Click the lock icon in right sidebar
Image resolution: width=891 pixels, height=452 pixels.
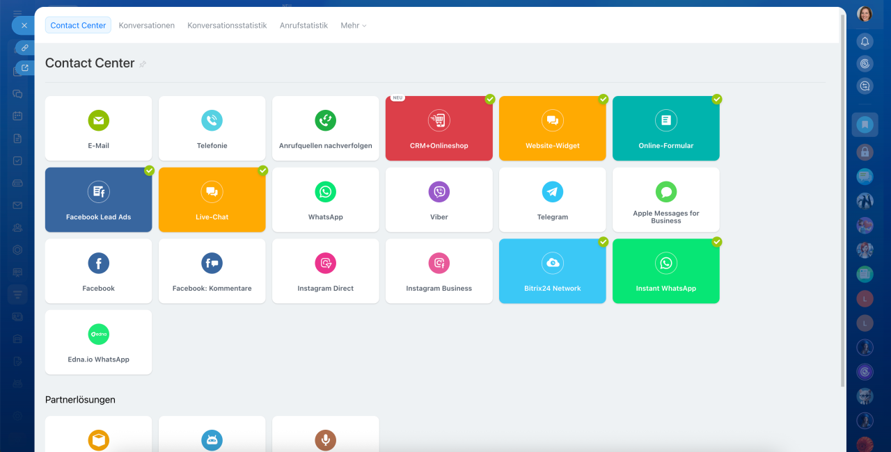pyautogui.click(x=865, y=152)
